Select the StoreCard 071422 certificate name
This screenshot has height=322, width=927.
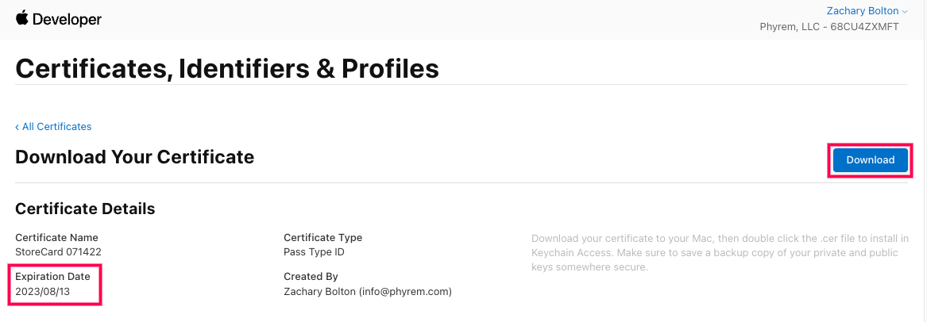click(x=58, y=252)
